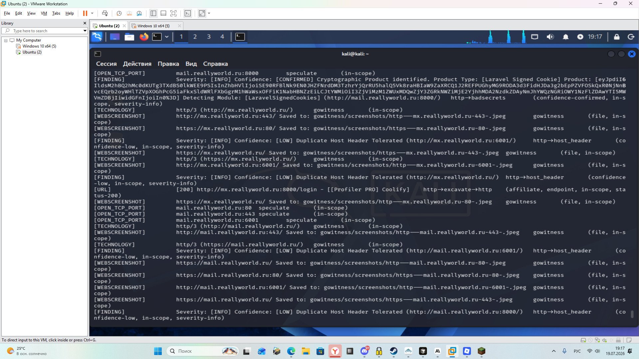Image resolution: width=639 pixels, height=359 pixels.
Task: Open Справка menu in terminal
Action: pyautogui.click(x=215, y=64)
